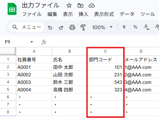The width and height of the screenshot is (159, 118).
Task: Click the Google Sheets home icon
Action: [x=12, y=9]
